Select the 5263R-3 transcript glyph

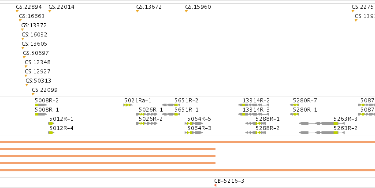coord(322,123)
